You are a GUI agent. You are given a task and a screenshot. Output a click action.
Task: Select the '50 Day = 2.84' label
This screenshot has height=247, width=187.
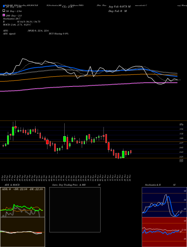pyautogui.click(x=14, y=11)
